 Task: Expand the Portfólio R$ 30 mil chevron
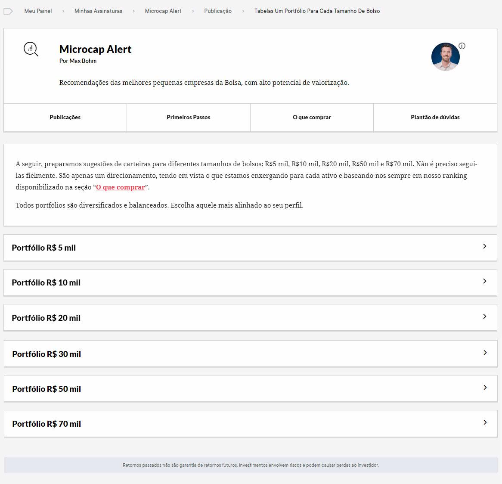485,353
